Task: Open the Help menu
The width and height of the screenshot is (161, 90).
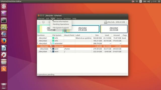Action: tap(74, 18)
